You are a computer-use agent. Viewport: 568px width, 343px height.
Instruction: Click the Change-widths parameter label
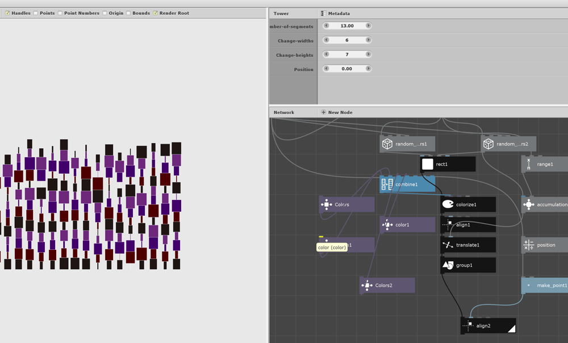[x=295, y=41]
